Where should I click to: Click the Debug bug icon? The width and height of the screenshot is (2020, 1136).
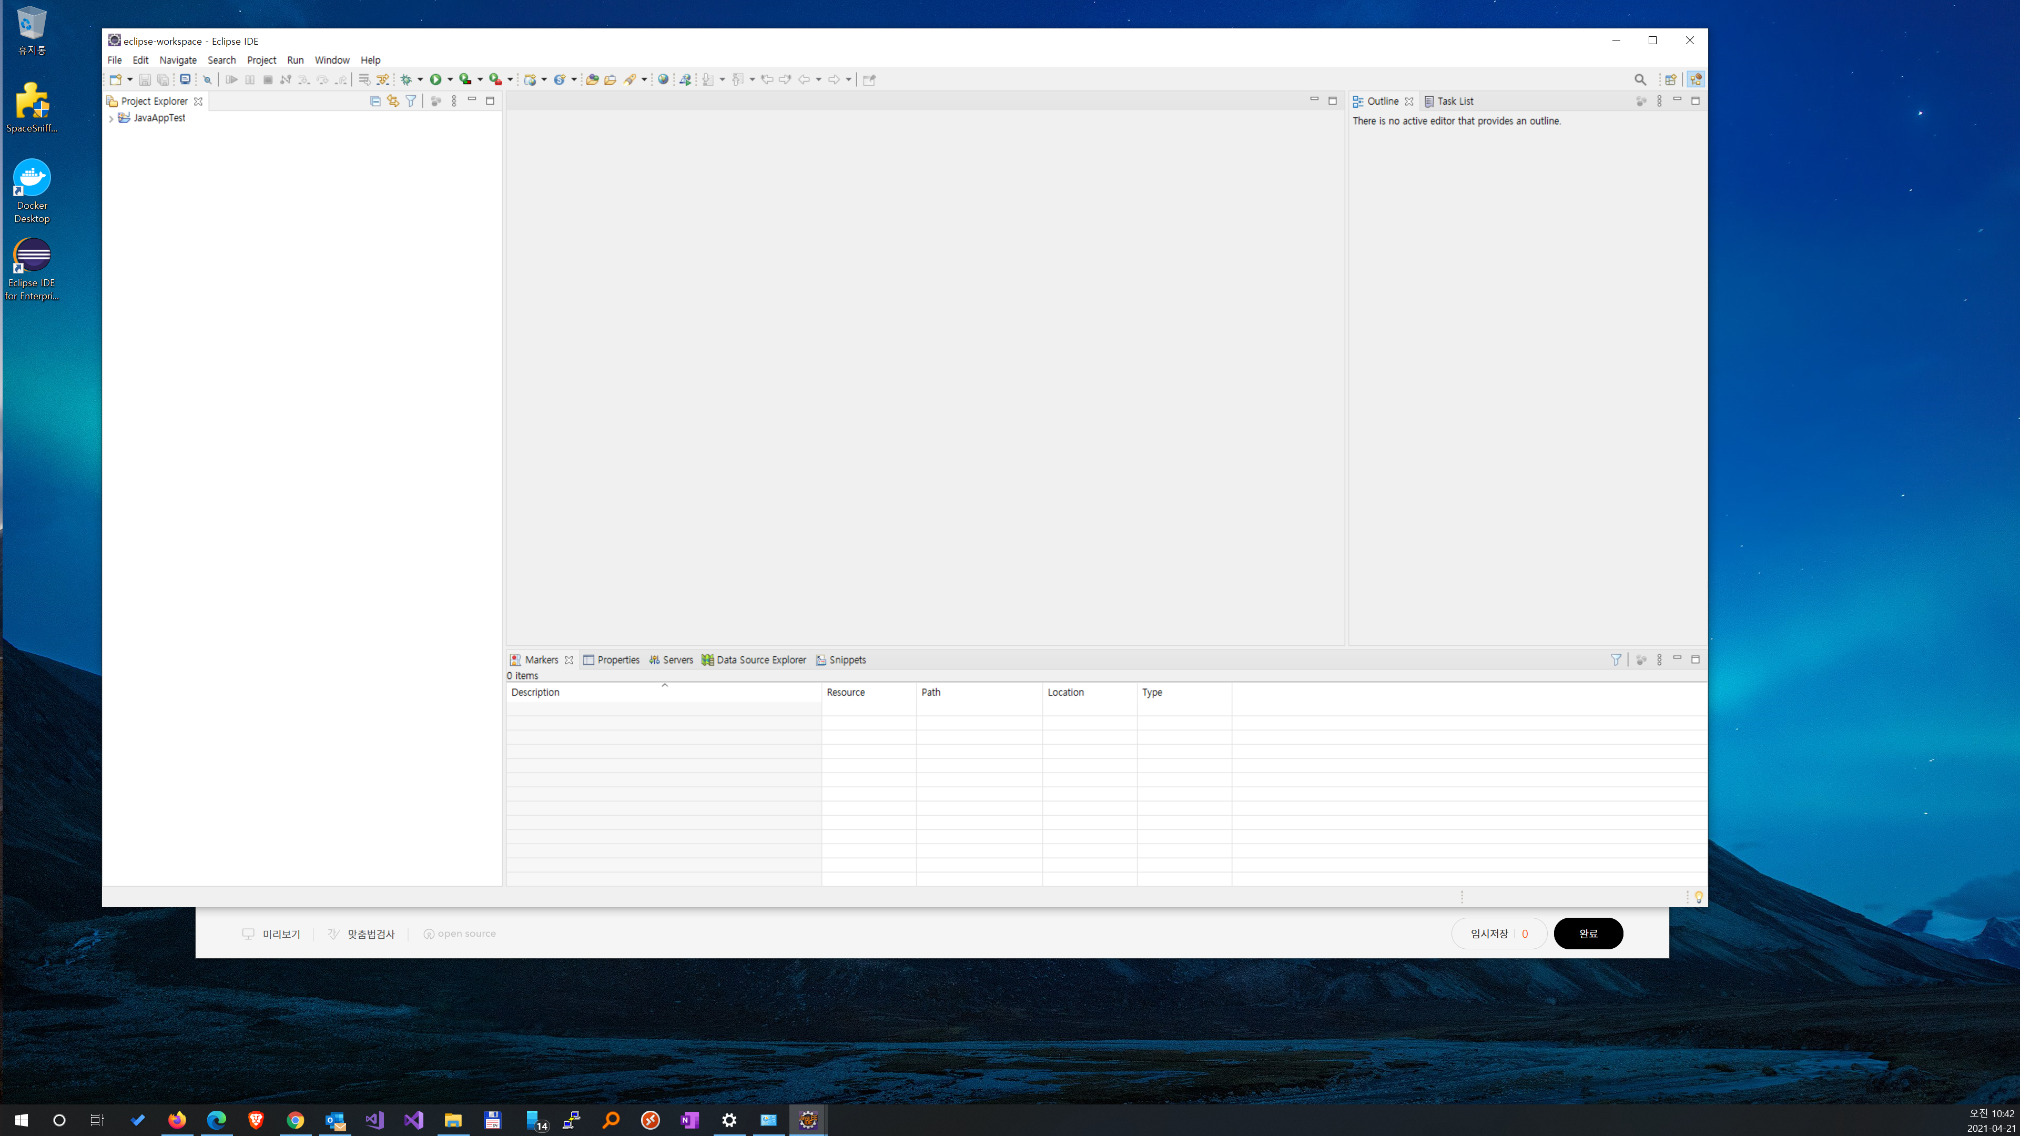(406, 79)
